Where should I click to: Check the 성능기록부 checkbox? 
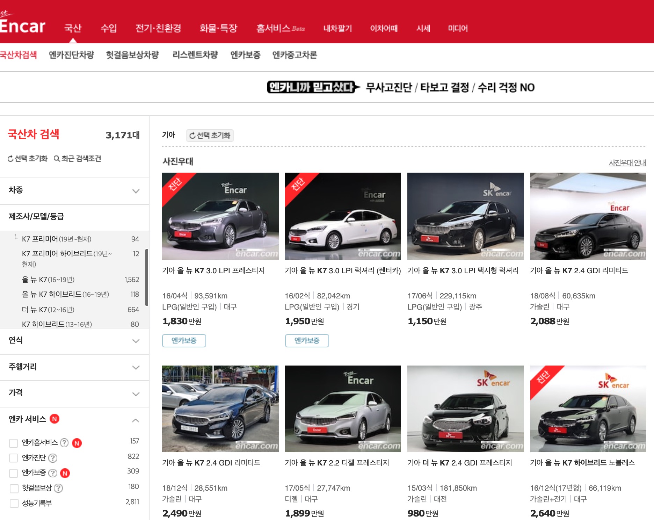pyautogui.click(x=14, y=503)
